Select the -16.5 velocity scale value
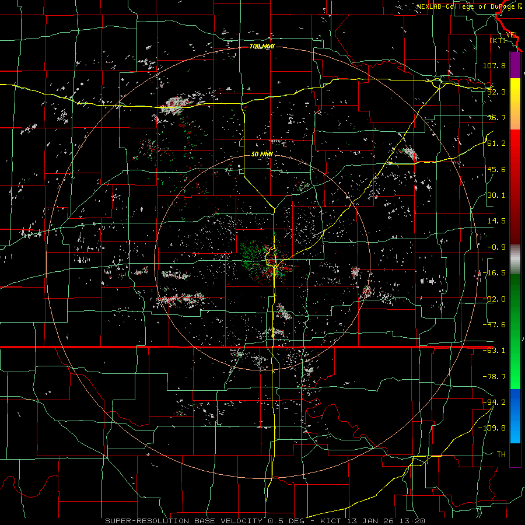 click(x=494, y=272)
